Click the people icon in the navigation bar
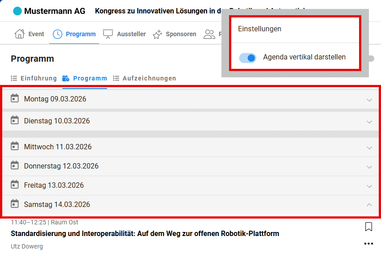381x253 pixels. tap(209, 34)
